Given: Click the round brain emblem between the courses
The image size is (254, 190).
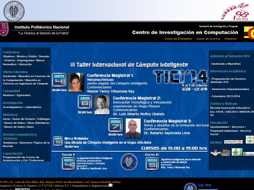Looking at the screenshot, I should pyautogui.click(x=129, y=162).
